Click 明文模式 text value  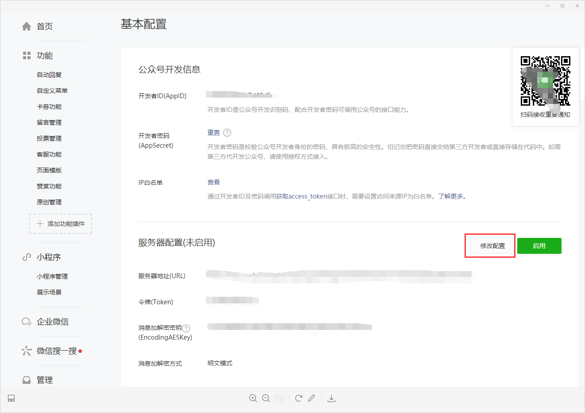coord(220,363)
